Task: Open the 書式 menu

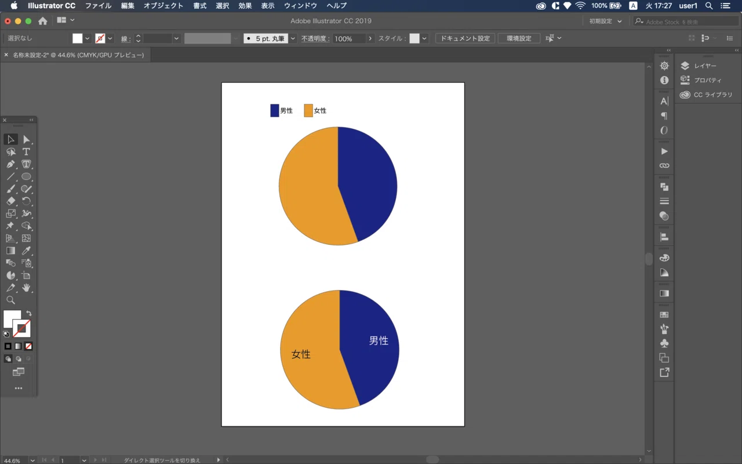Action: pyautogui.click(x=199, y=6)
